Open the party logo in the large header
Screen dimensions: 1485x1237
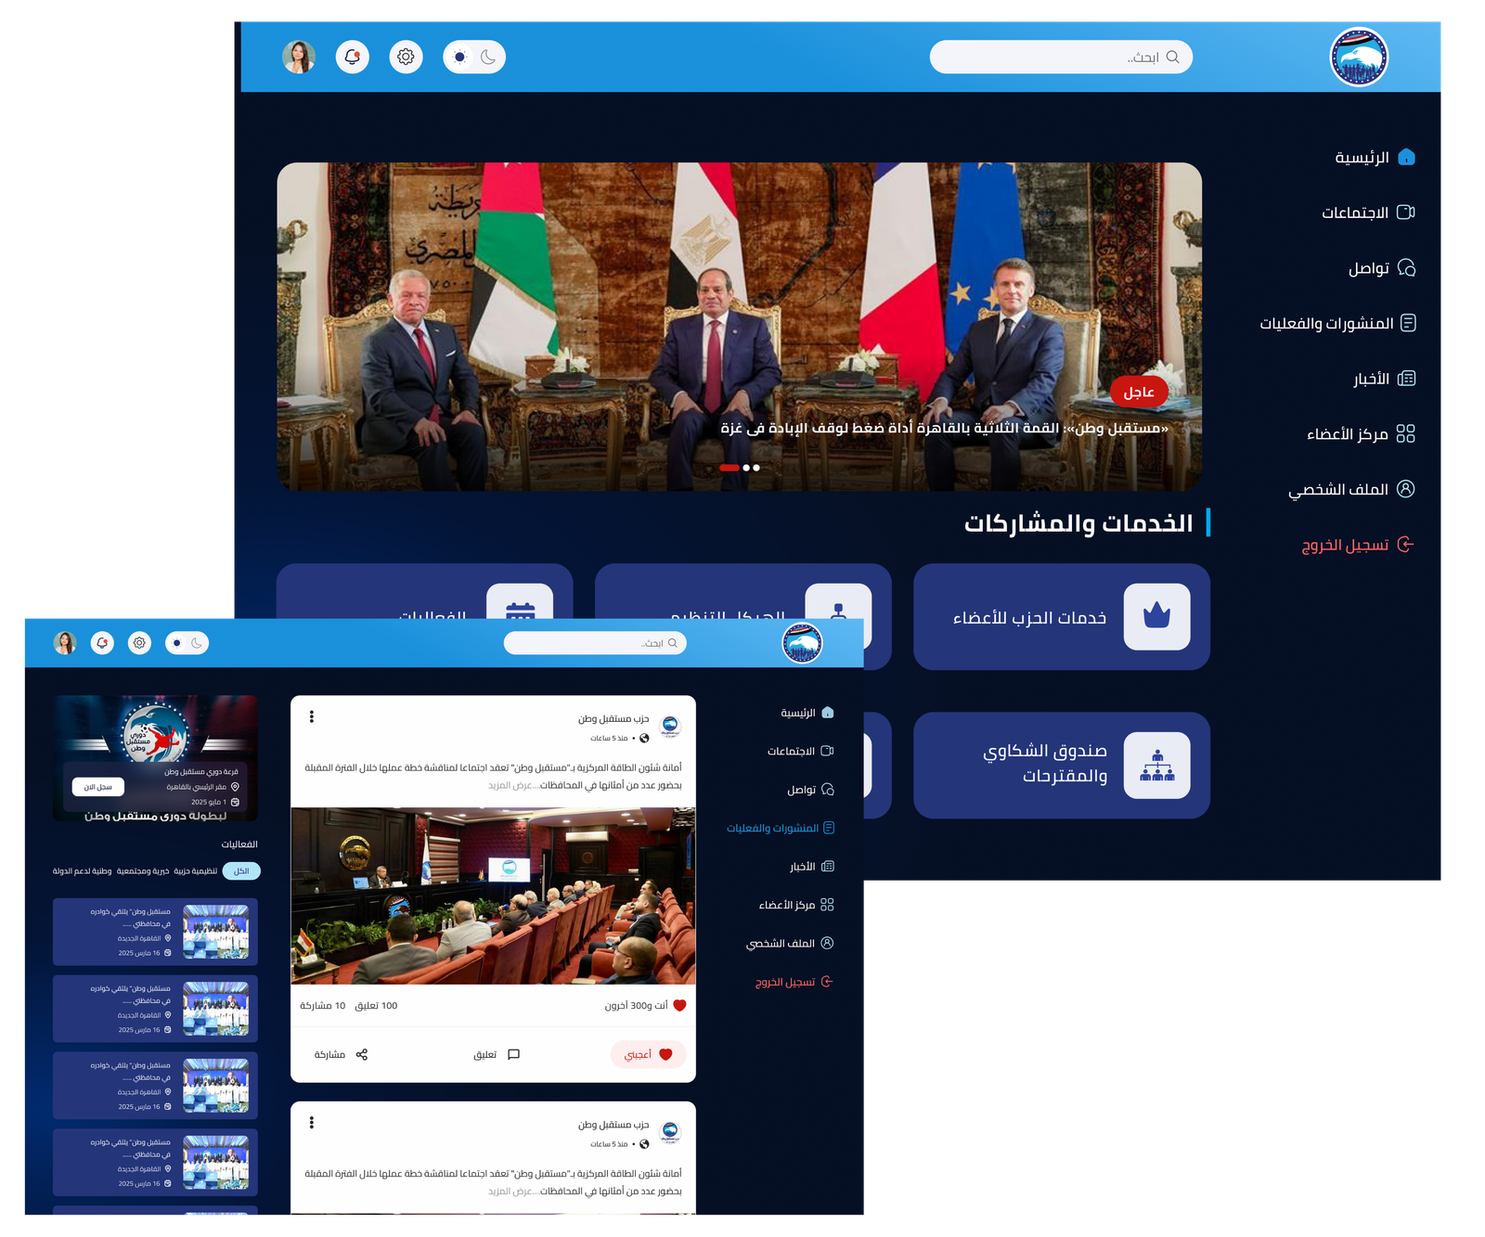[x=1358, y=58]
